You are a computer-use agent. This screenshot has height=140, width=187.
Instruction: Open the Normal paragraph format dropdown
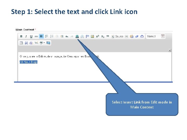point(156,36)
